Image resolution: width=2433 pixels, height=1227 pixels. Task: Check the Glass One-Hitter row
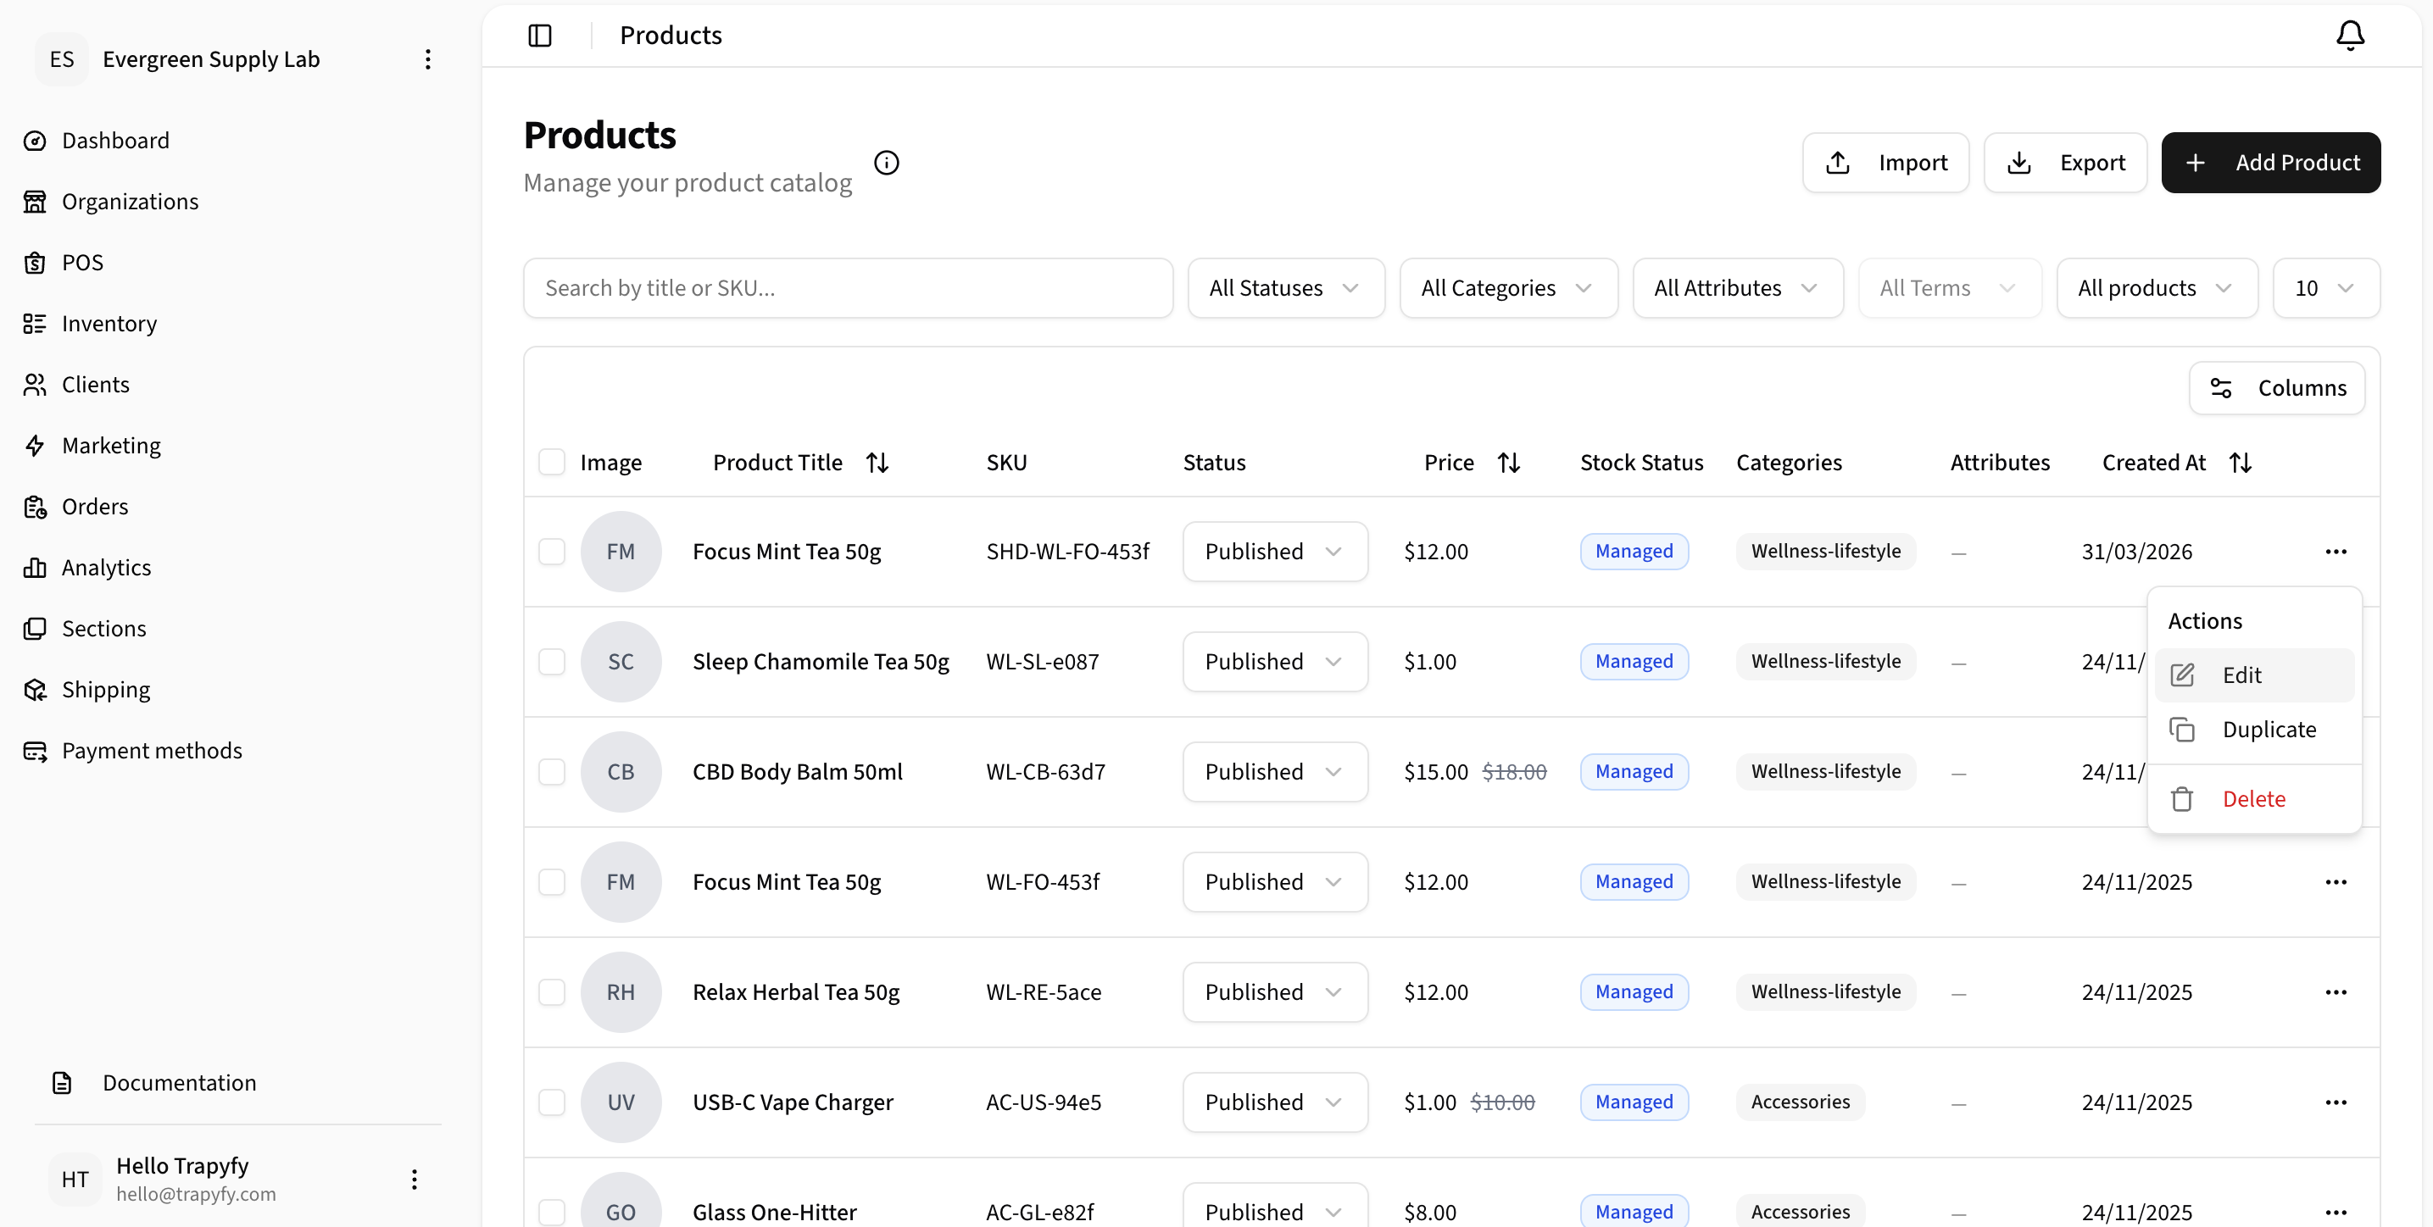(x=552, y=1212)
